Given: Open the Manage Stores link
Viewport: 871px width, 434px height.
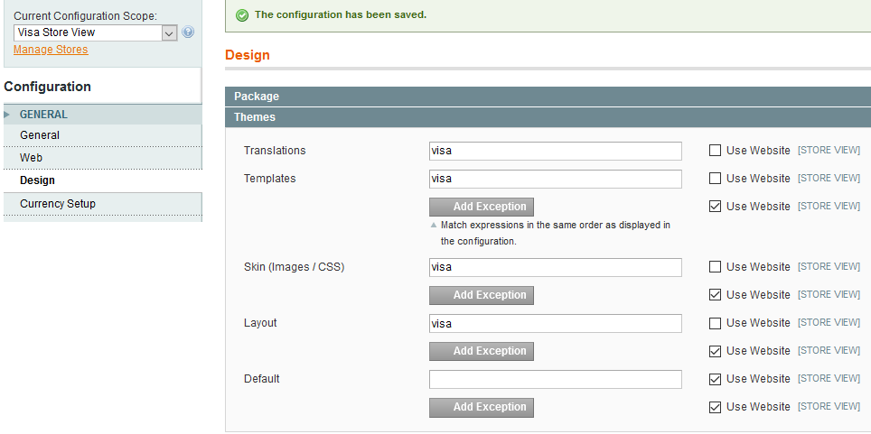Looking at the screenshot, I should pyautogui.click(x=51, y=50).
